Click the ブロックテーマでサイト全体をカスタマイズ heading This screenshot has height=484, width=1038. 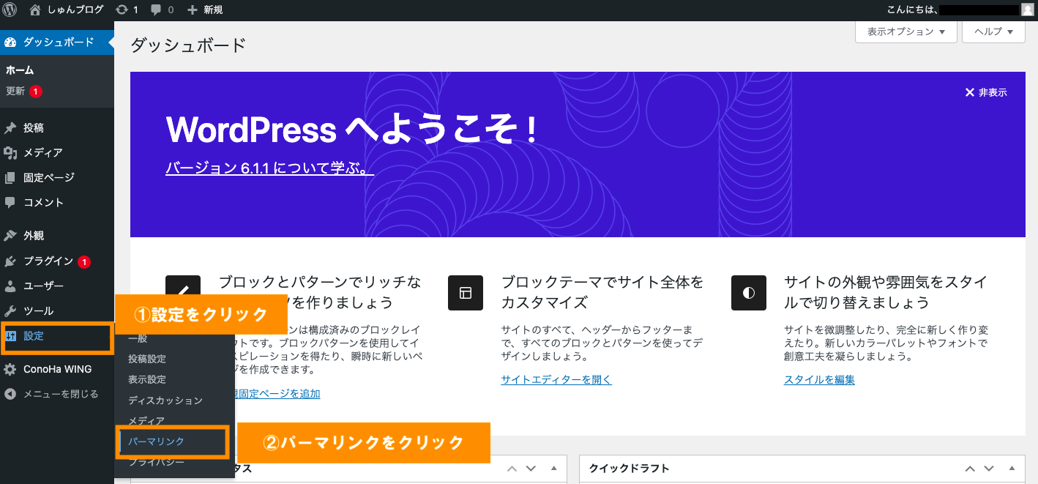coord(602,292)
